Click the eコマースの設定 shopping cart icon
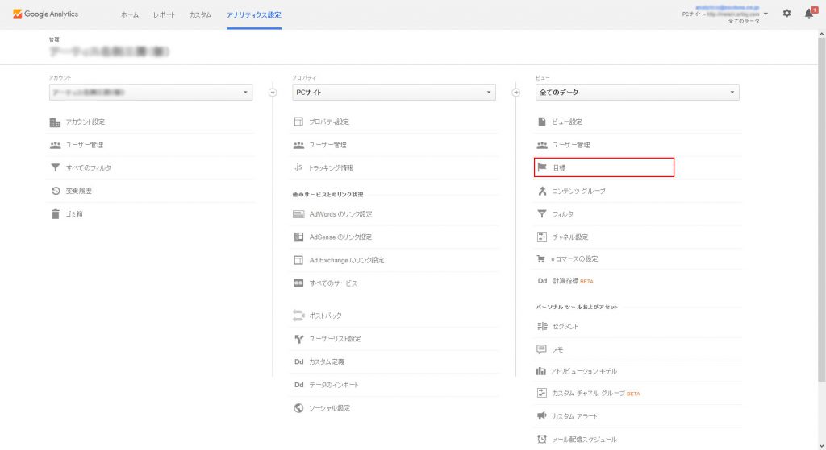This screenshot has width=826, height=450. click(x=542, y=259)
